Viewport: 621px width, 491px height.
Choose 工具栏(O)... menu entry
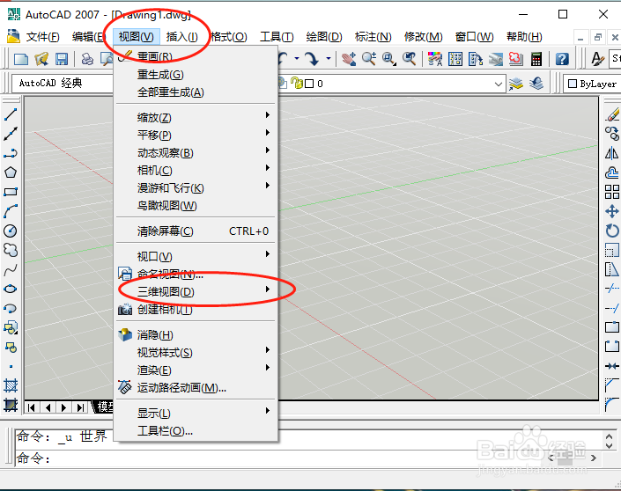[x=196, y=431]
